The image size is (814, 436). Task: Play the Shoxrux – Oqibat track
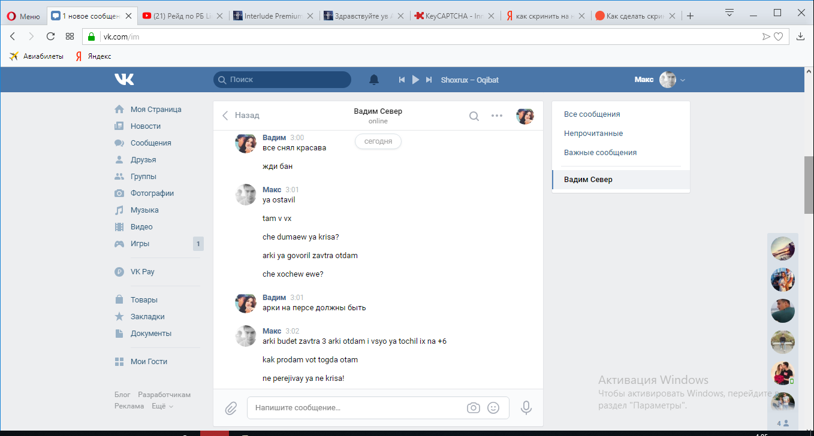coord(415,80)
